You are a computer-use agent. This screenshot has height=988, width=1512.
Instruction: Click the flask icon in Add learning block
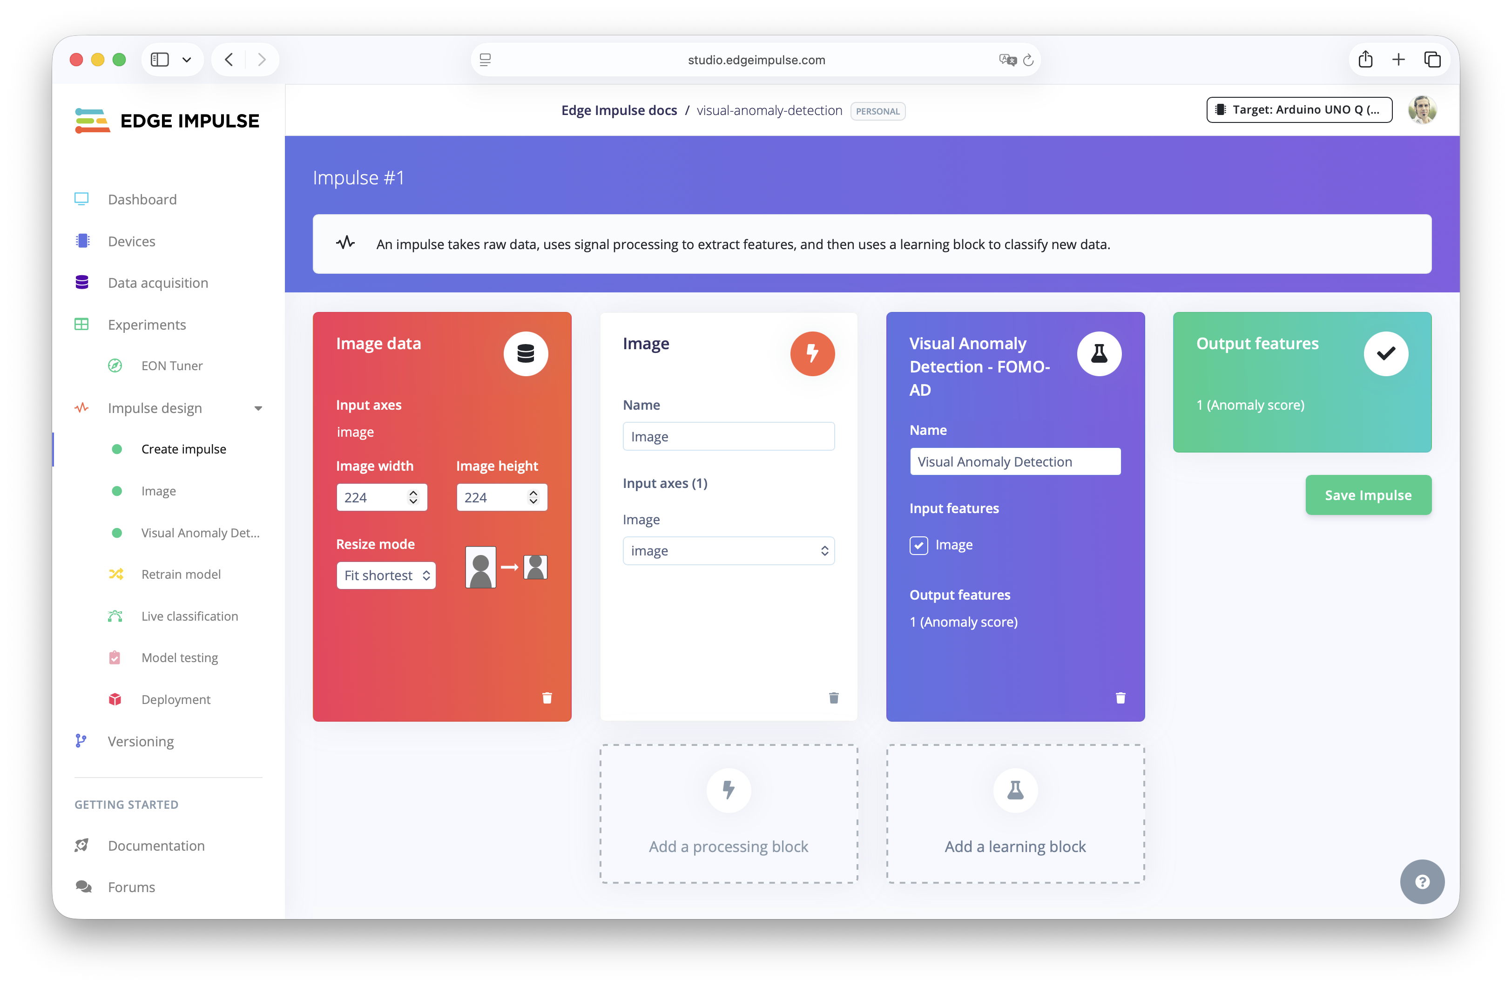pyautogui.click(x=1015, y=790)
